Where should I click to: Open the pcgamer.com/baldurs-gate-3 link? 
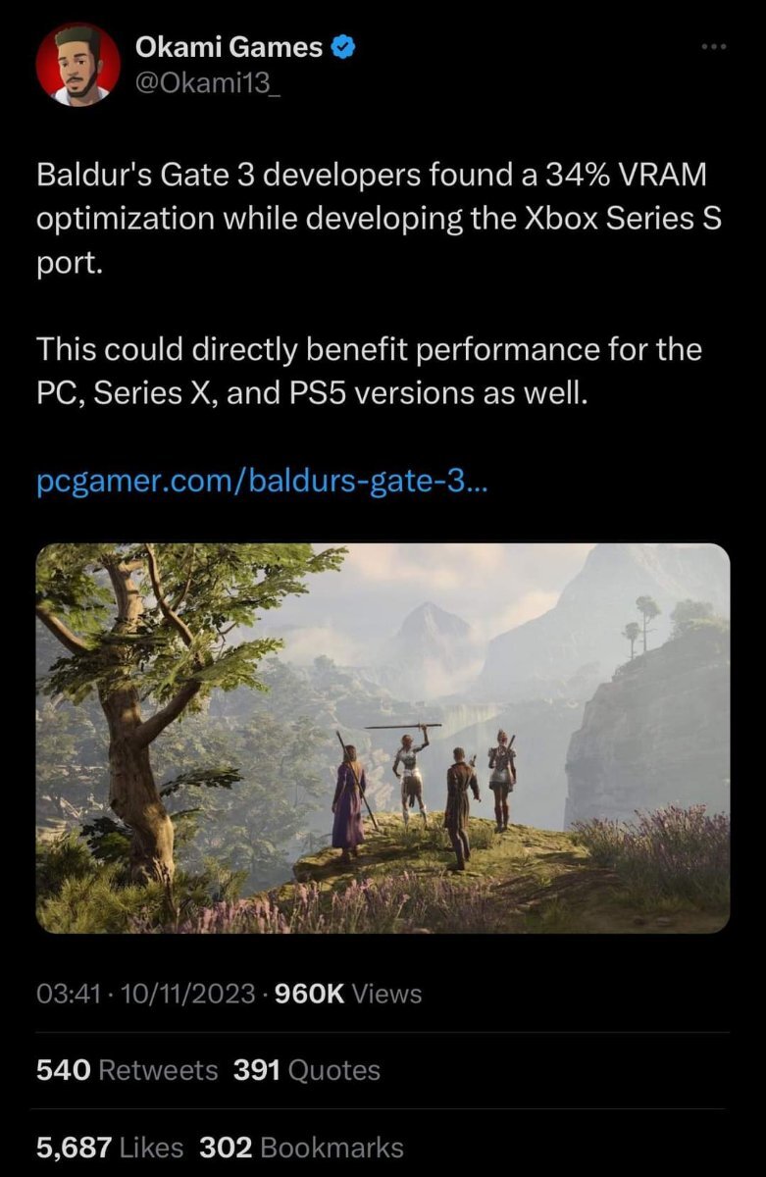tap(260, 482)
